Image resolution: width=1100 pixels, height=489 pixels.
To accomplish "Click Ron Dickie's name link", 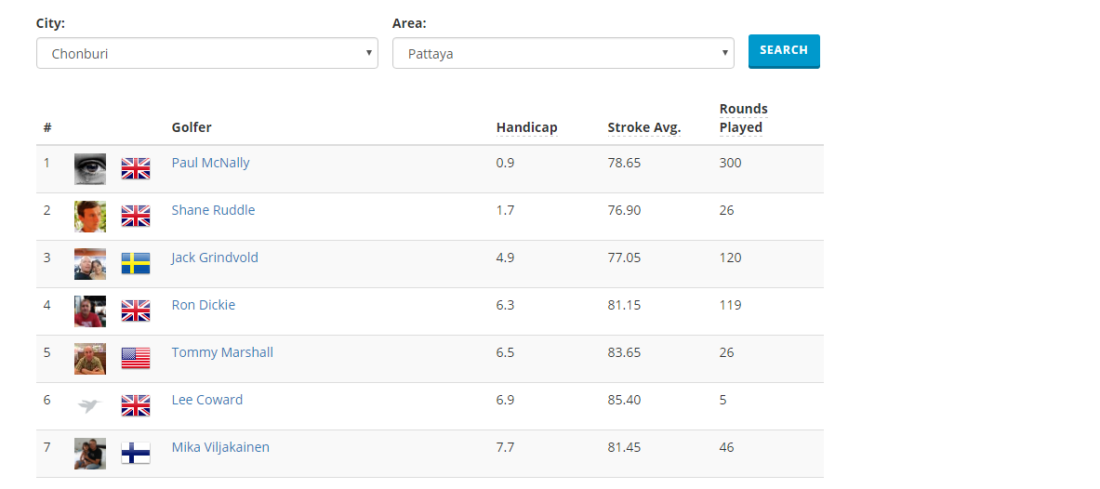I will coord(203,305).
